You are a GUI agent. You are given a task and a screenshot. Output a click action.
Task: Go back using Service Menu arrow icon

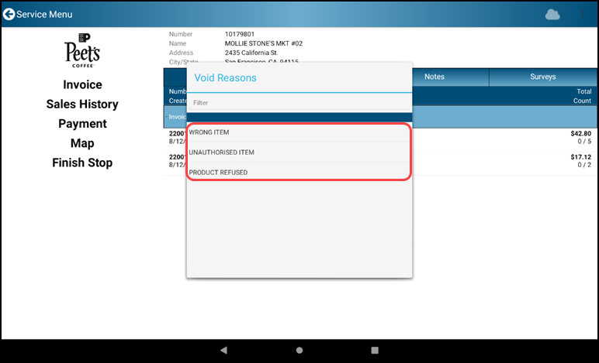[x=9, y=15]
